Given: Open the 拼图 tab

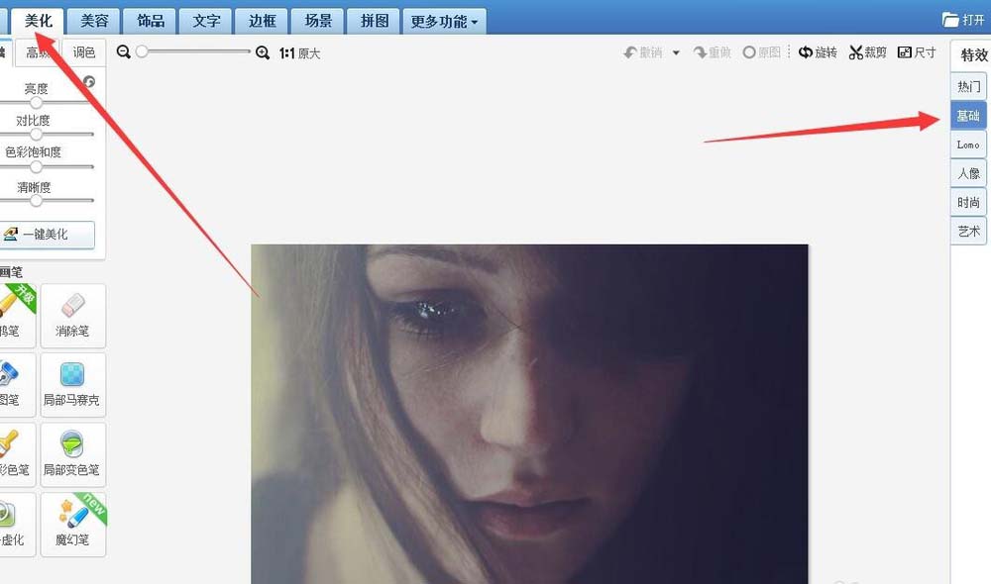Looking at the screenshot, I should coord(375,21).
